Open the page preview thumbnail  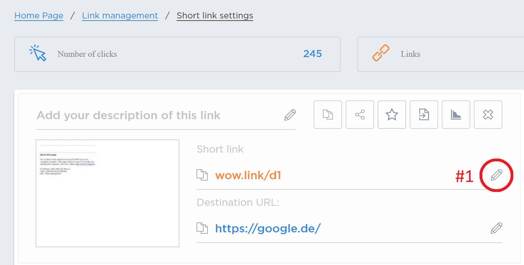(108, 193)
